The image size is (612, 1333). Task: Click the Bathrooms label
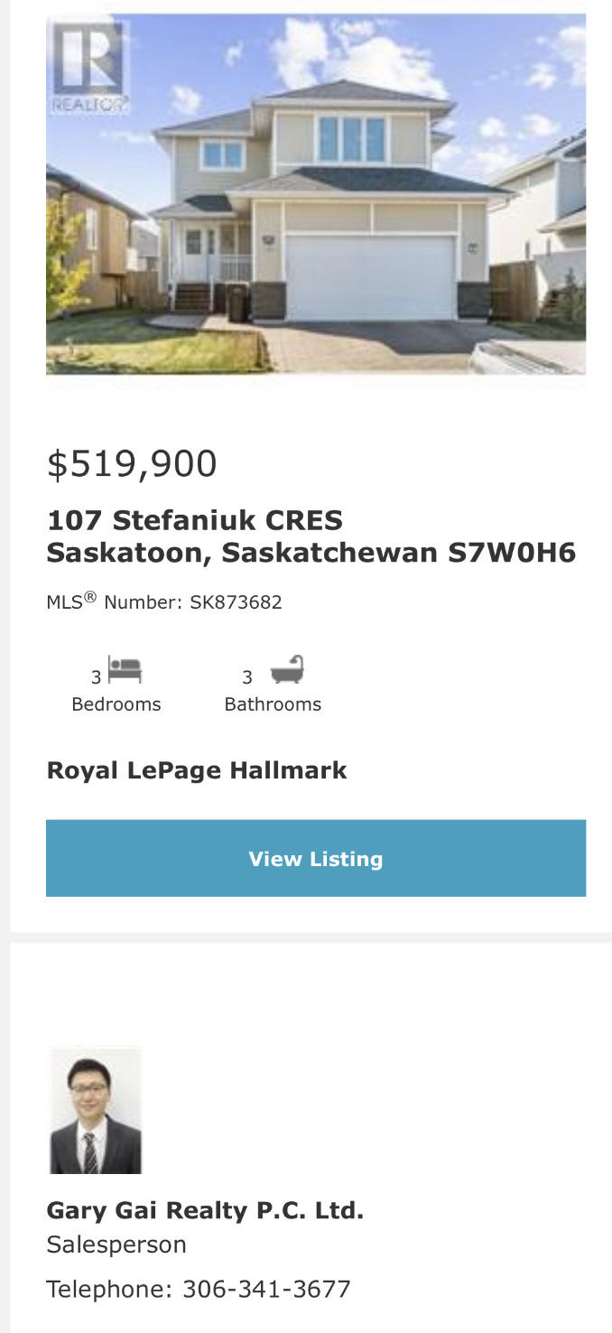pos(273,704)
